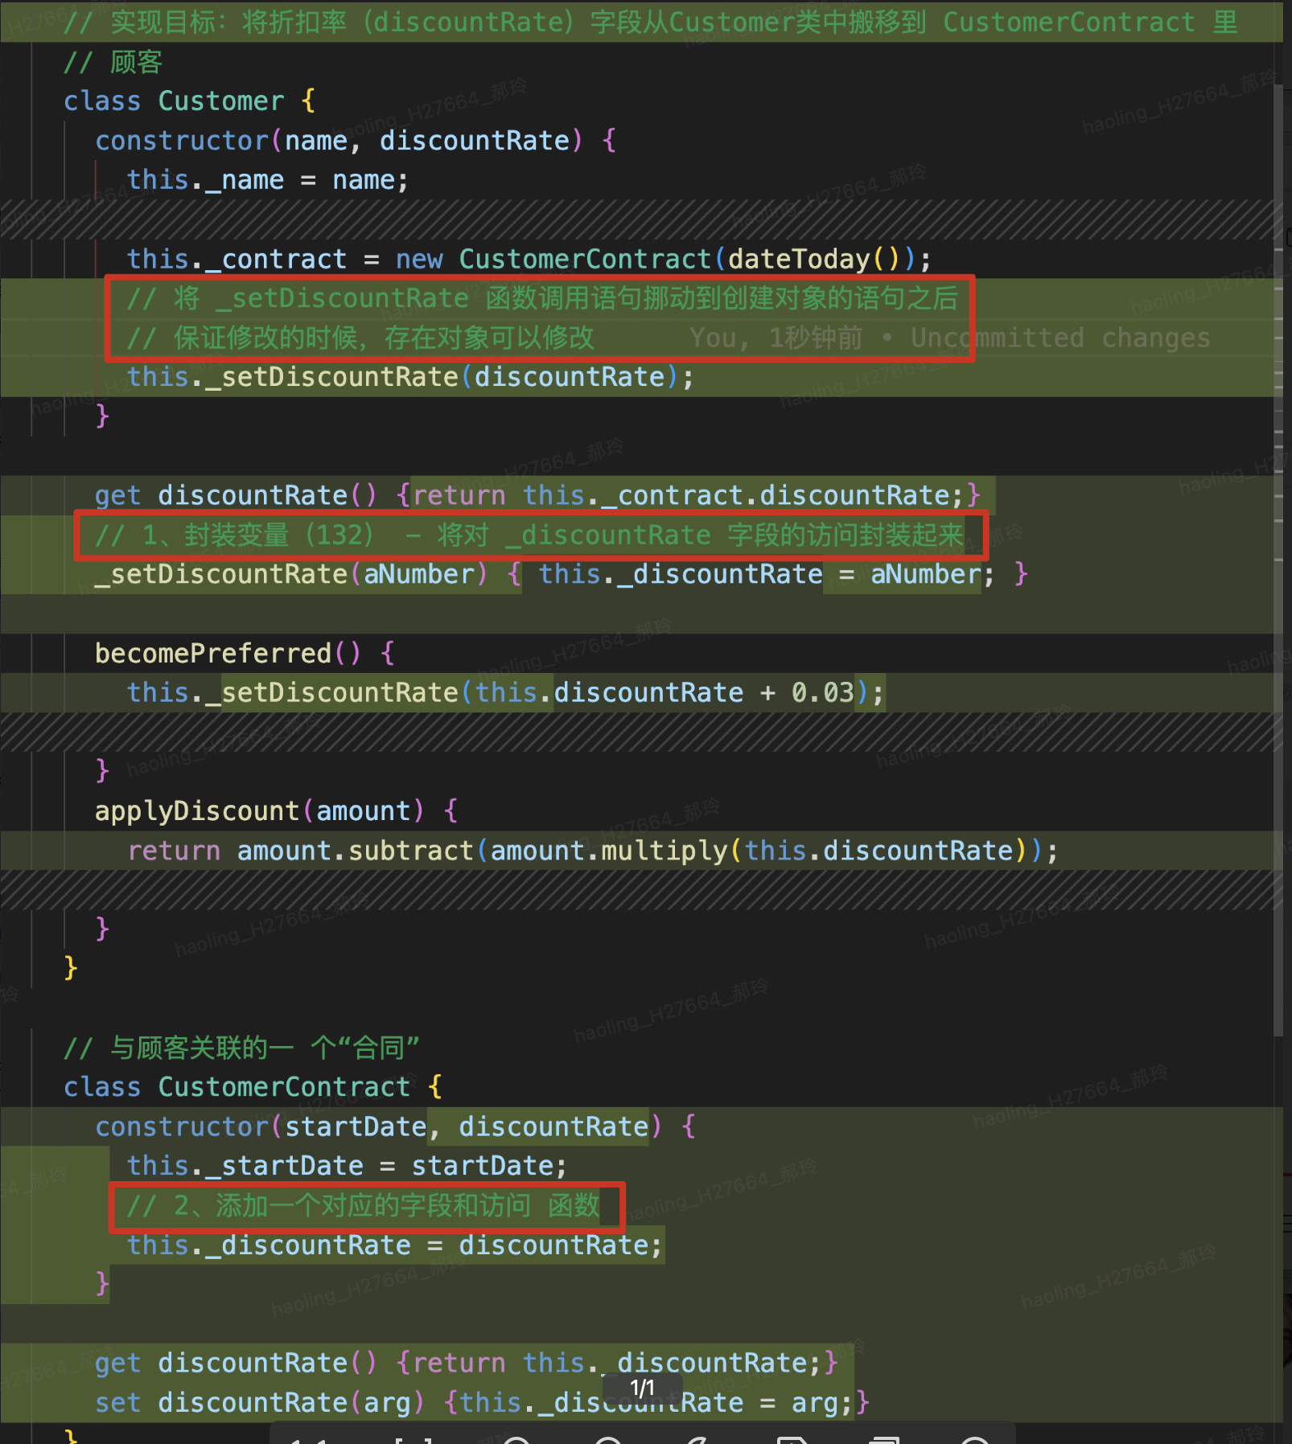
Task: Click the 'set discountRate(arg)' setter line
Action: [483, 1402]
